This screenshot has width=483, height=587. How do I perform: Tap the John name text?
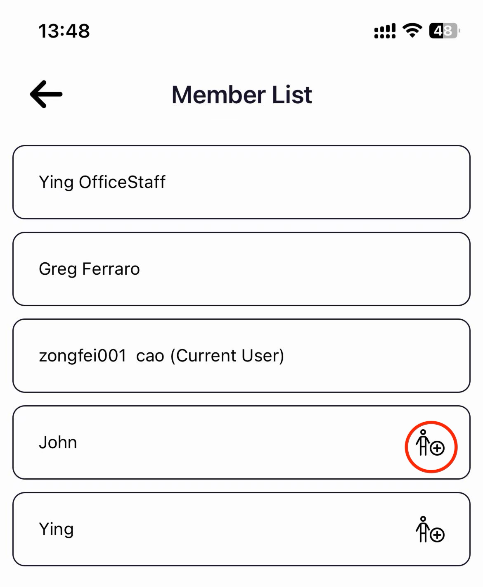[58, 442]
